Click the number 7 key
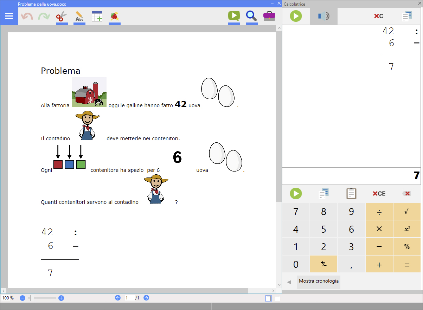Screen dimensions: 423x310 (x=296, y=211)
